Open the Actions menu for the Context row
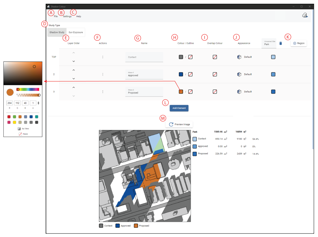Viewport: 318px width, 237px height. 102,57
